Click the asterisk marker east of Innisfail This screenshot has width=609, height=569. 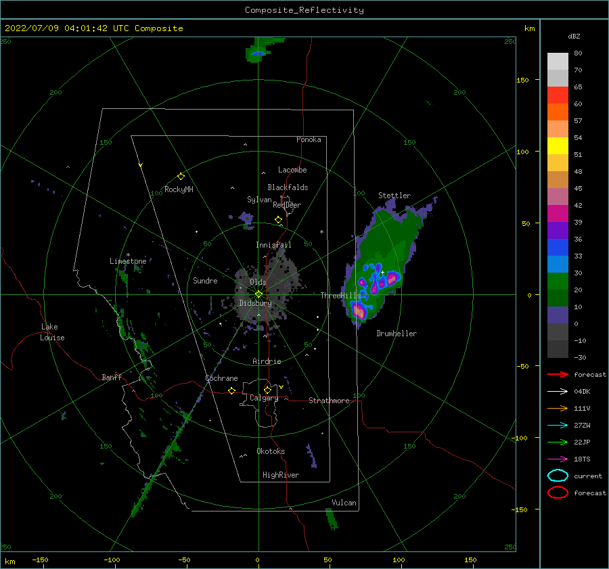click(321, 232)
